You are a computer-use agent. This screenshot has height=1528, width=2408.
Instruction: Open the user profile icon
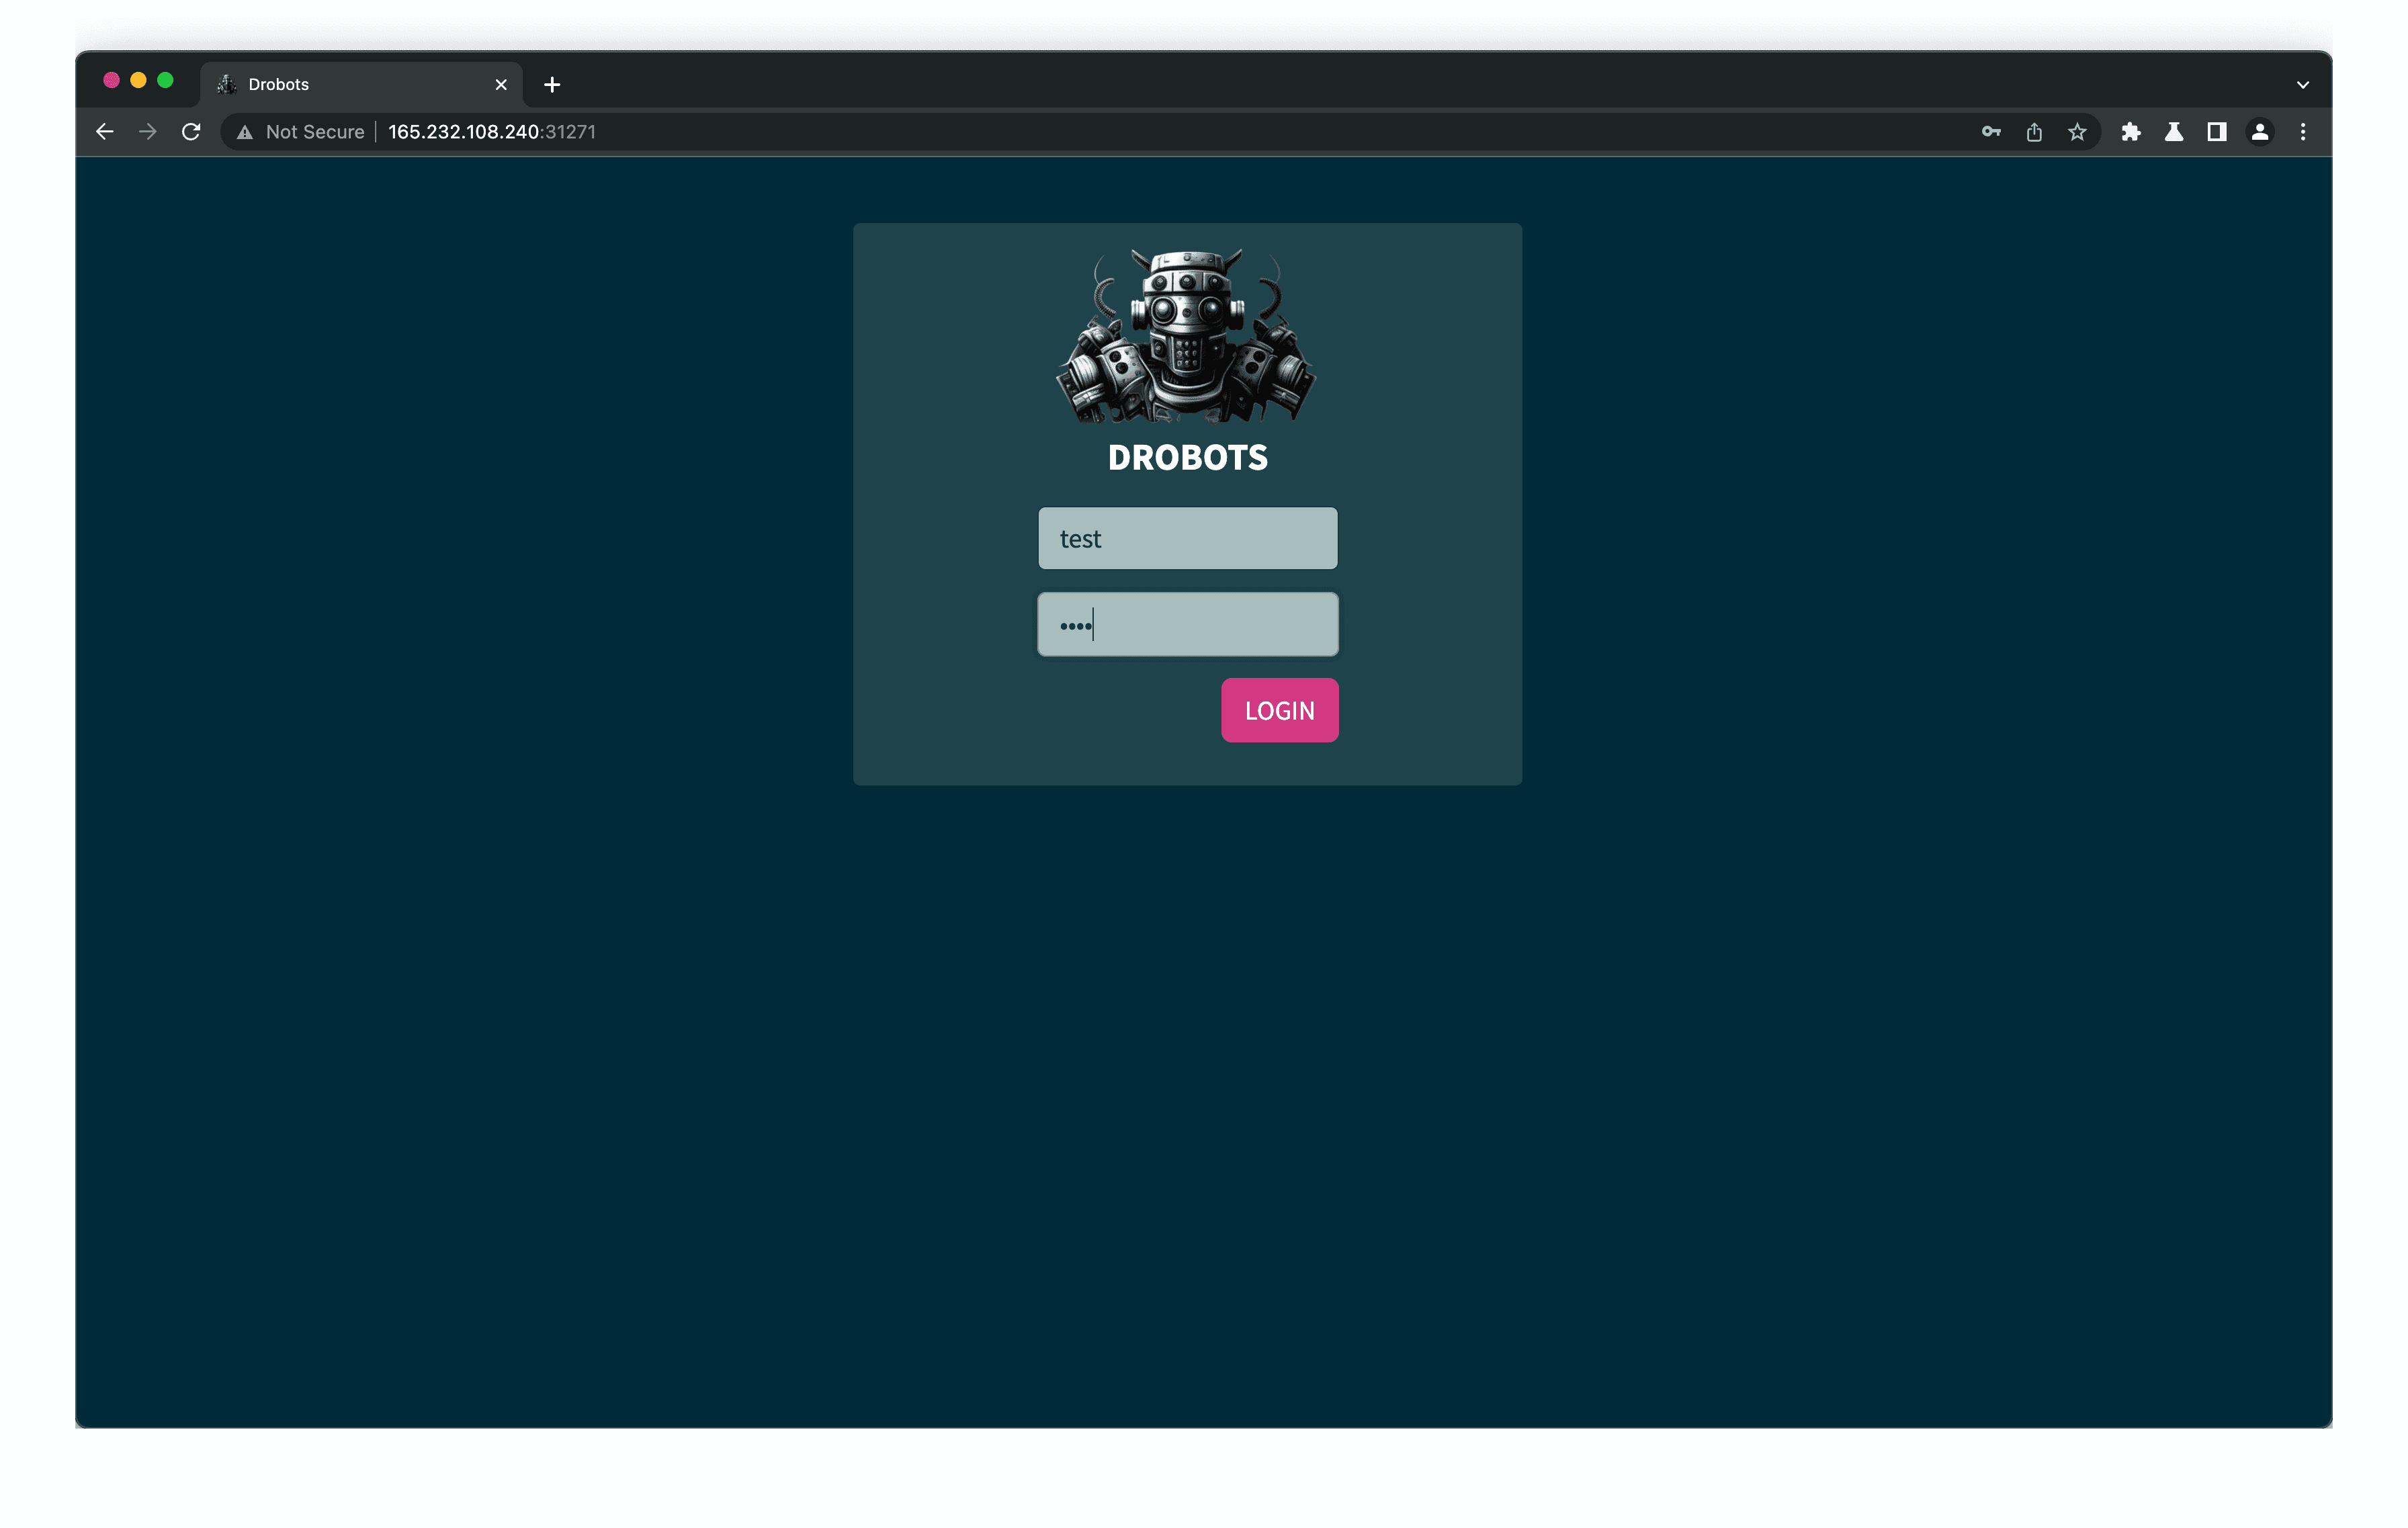(2260, 132)
